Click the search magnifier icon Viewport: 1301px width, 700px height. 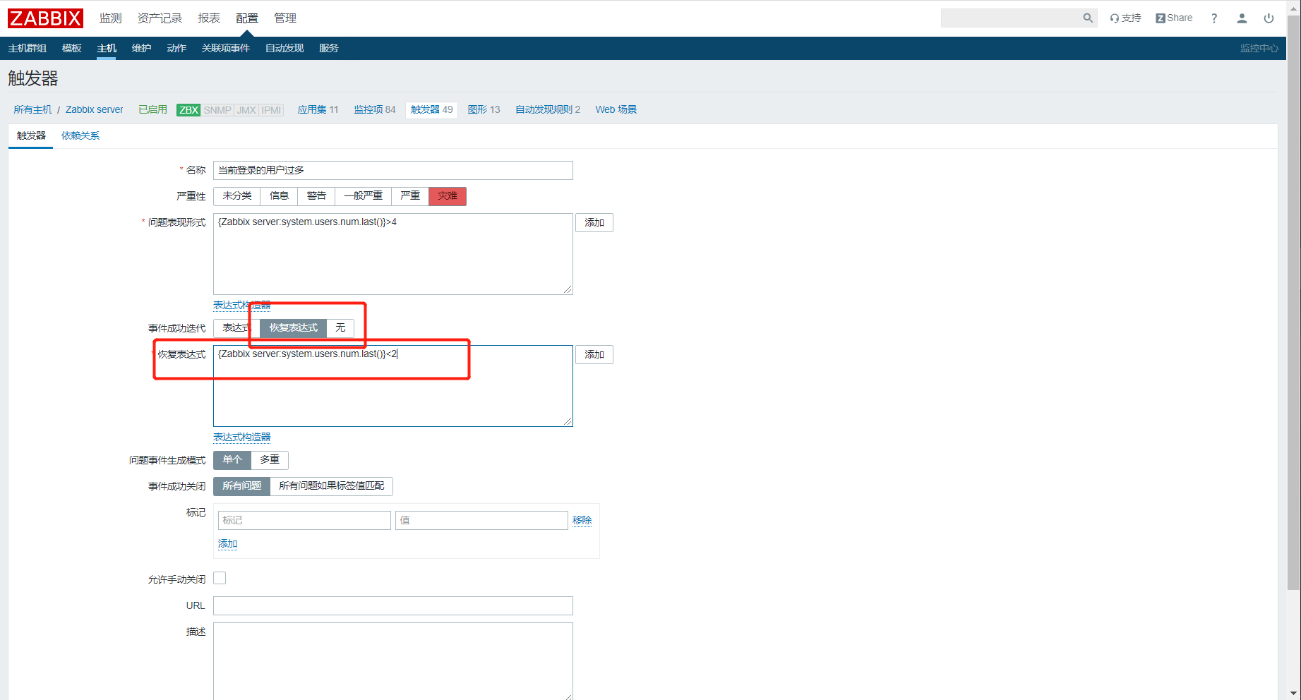[1088, 18]
